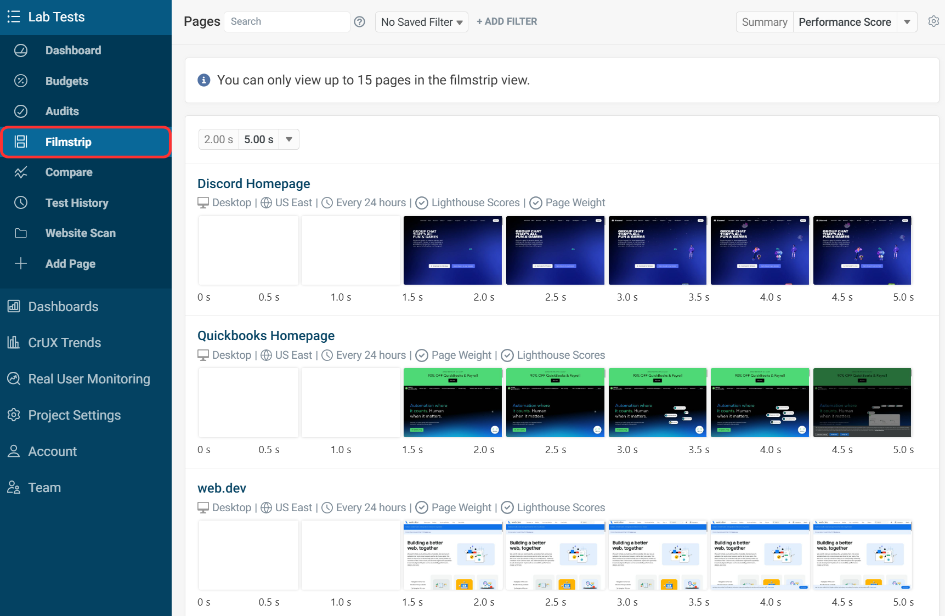Open Dashboard from the sidebar gauge icon
The image size is (945, 616).
[x=21, y=50]
